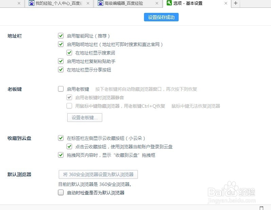Toggle 启用老板键时浏览器静音 checkbox
271x210 pixels.
pos(69,98)
